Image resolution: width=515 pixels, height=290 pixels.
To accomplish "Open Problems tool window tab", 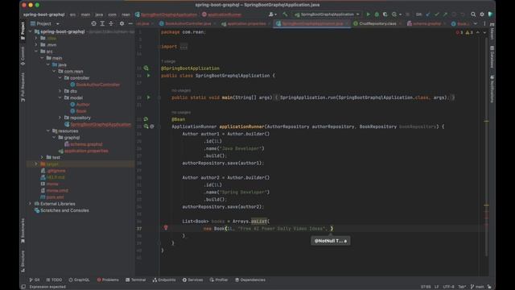I will click(108, 280).
